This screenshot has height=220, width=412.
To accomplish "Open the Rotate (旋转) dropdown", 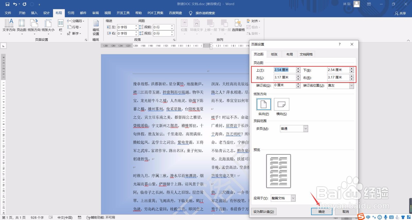I will click(253, 33).
